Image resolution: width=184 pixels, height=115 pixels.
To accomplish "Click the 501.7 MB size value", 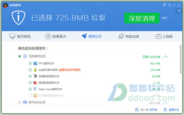I will click(x=155, y=64).
